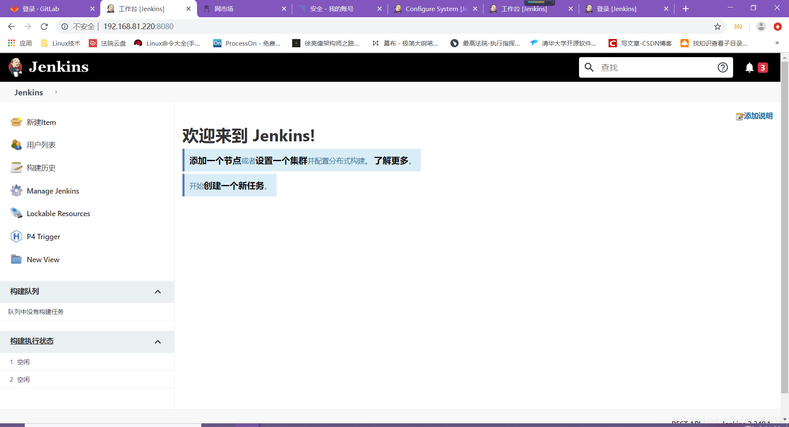Screen dimensions: 789x427
Task: Click the Jenkins butler logo in the header
Action: [16, 67]
